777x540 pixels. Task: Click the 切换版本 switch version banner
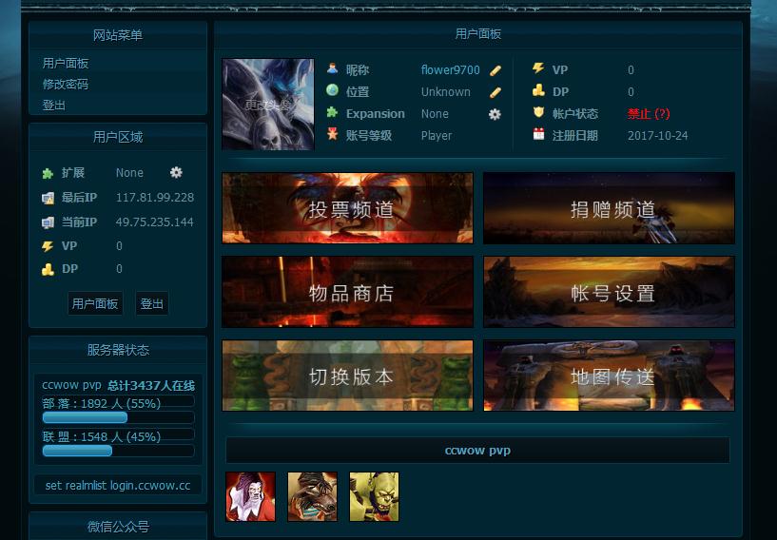347,376
